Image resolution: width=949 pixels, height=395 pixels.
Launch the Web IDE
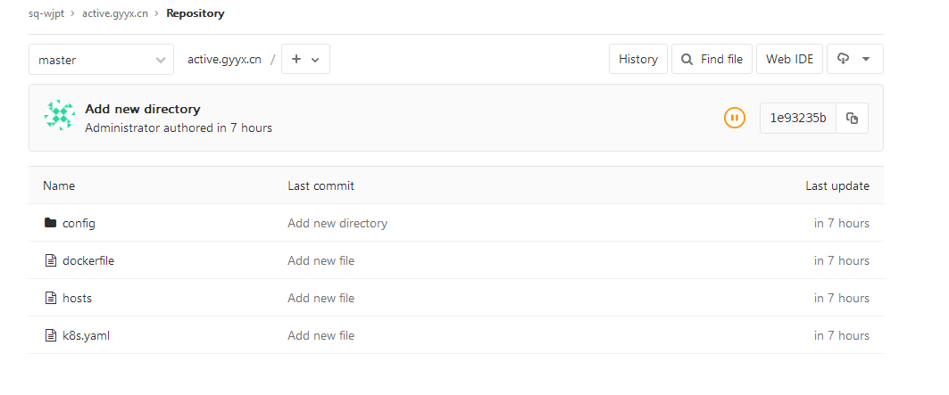[789, 60]
